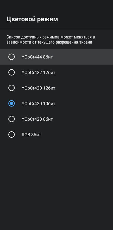Choose the YCbCr422 12бит radio circle
Viewport: 113px width, 230px height.
(x=11, y=72)
